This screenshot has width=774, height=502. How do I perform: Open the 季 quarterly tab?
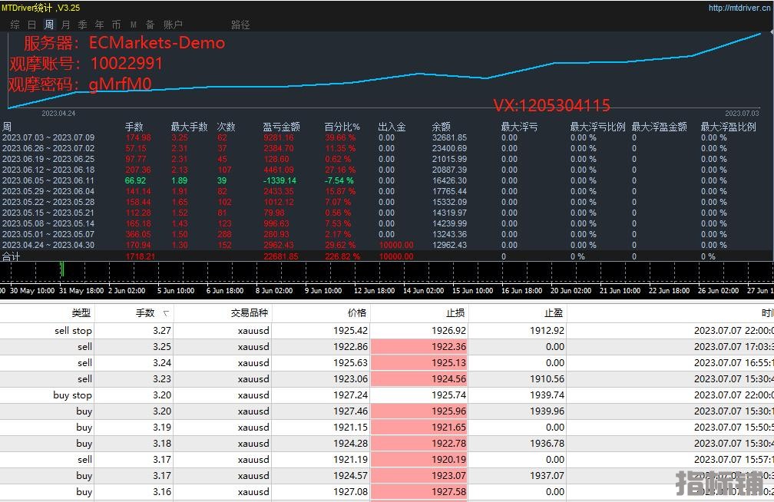[82, 25]
